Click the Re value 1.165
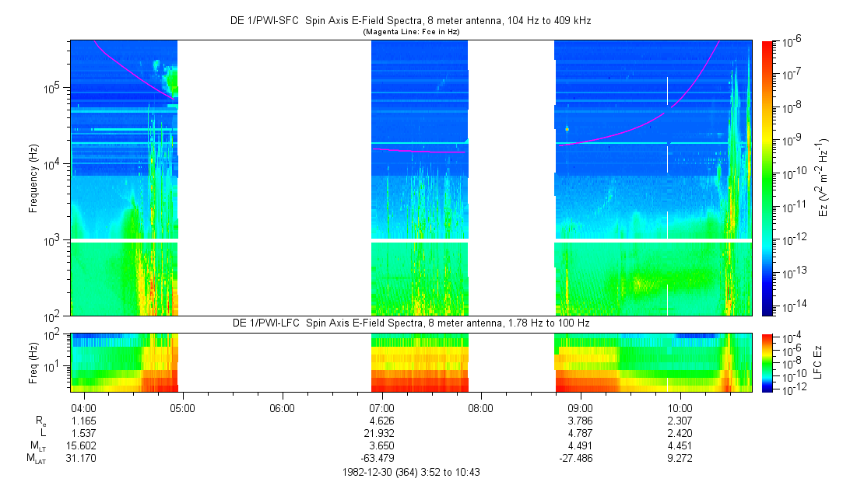Image resolution: width=843 pixels, height=482 pixels. [x=83, y=421]
